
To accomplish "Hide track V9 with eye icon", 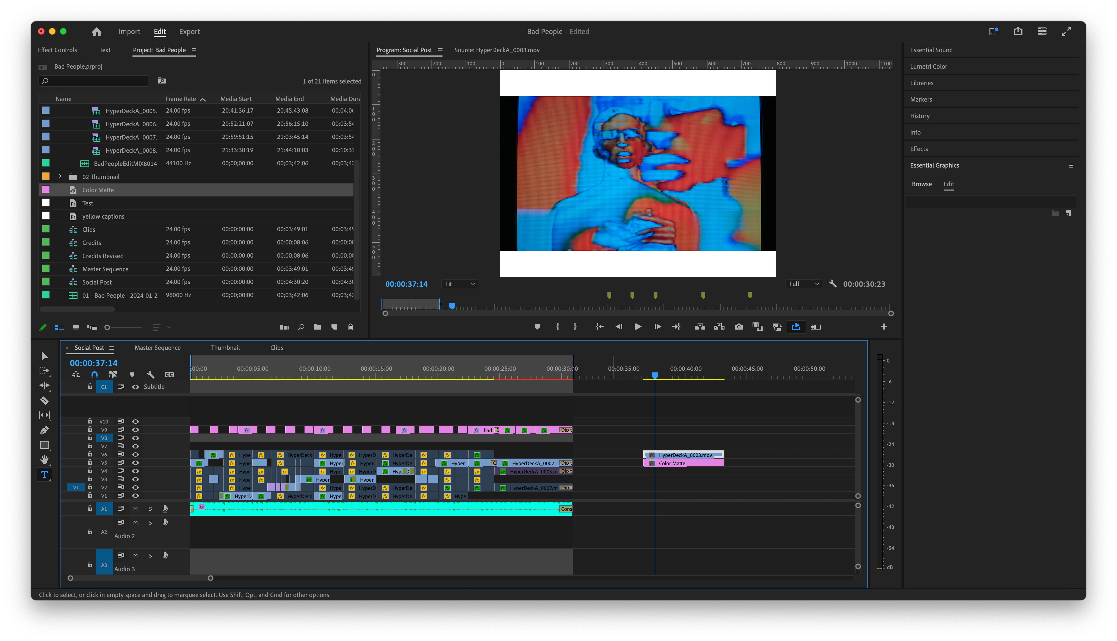I will coord(136,430).
